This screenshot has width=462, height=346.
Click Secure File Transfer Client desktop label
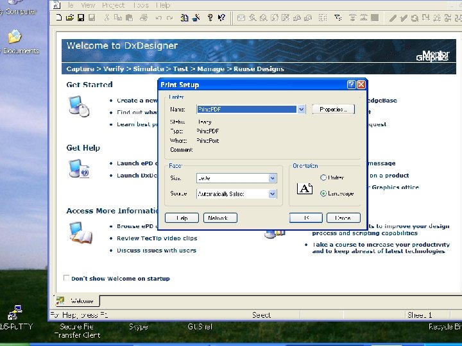tap(77, 331)
